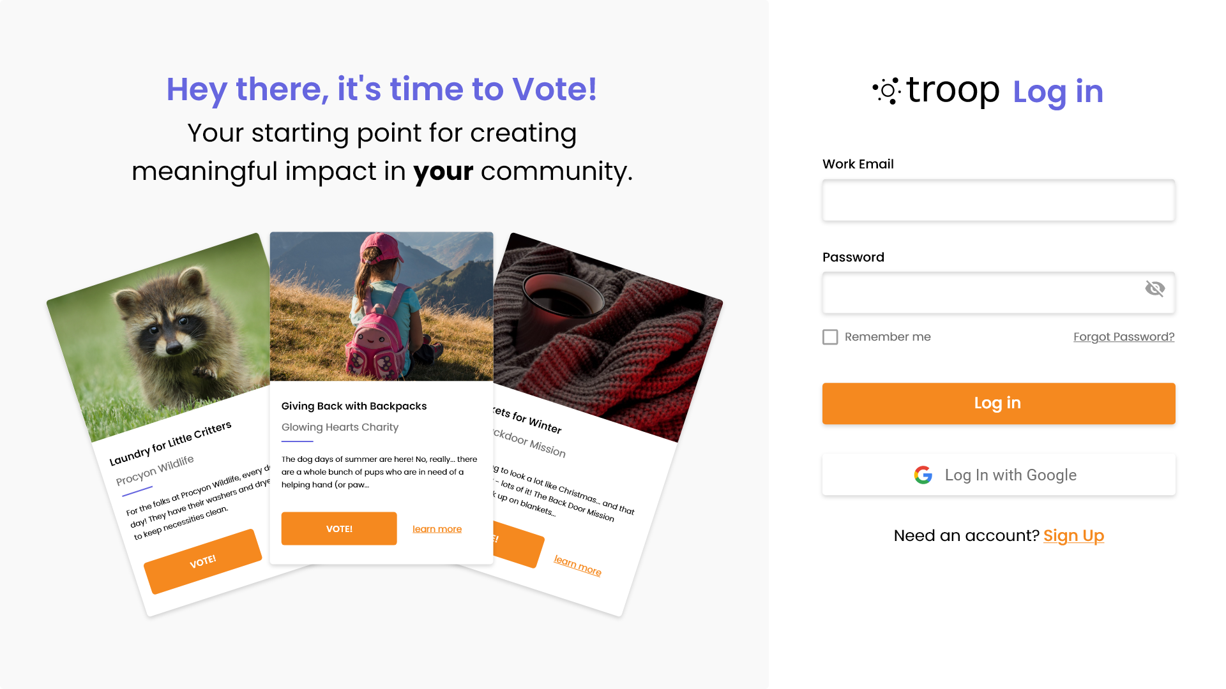Click the girl with backpack photo
The width and height of the screenshot is (1226, 689).
point(381,307)
